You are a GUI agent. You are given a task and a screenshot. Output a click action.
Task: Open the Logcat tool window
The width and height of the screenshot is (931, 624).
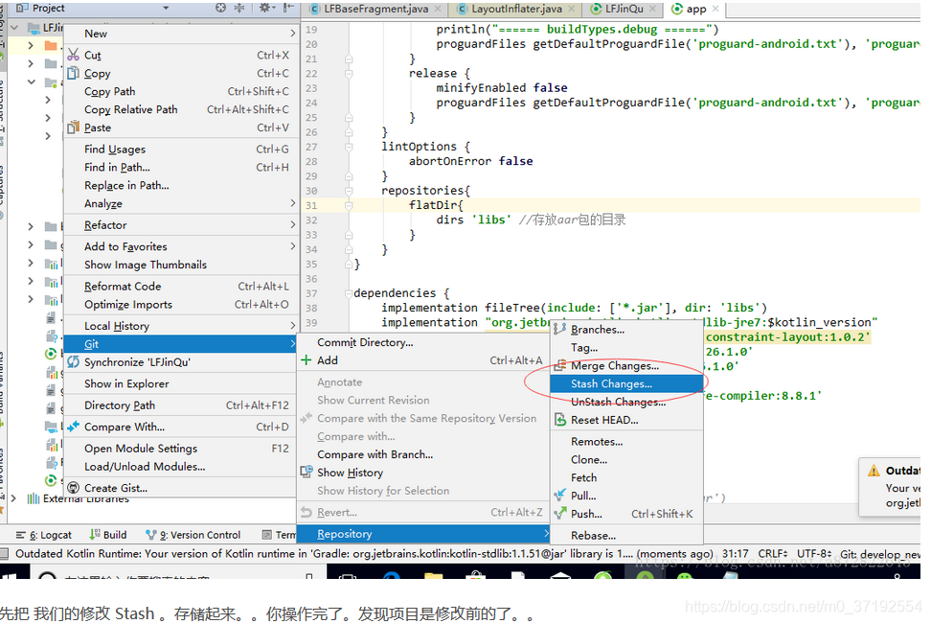(x=43, y=535)
